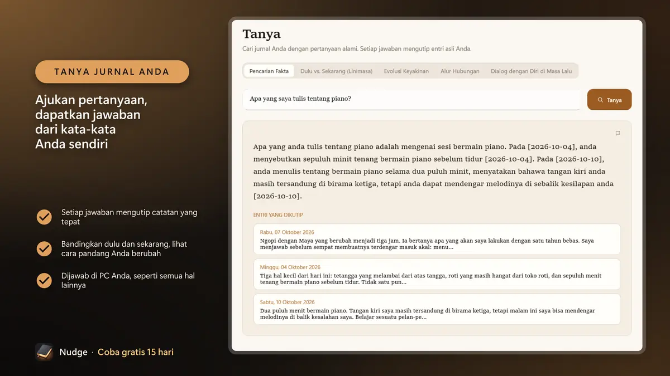Go to the Alur Hubungan tab
This screenshot has width=670, height=376.
[460, 71]
